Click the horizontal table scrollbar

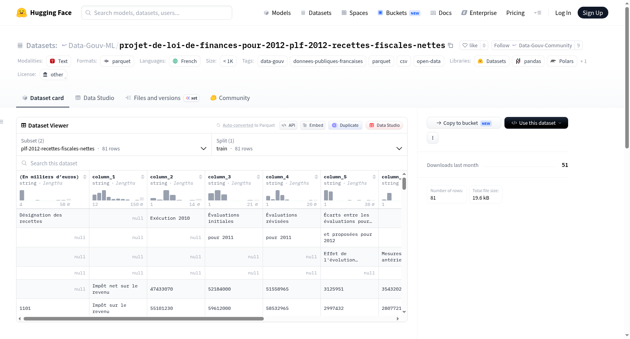coord(144,319)
